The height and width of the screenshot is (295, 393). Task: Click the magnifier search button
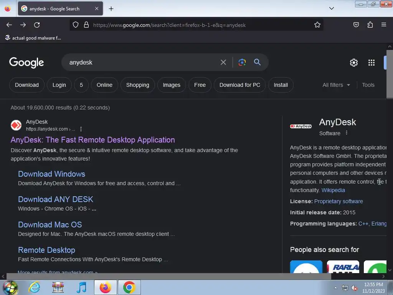[257, 62]
